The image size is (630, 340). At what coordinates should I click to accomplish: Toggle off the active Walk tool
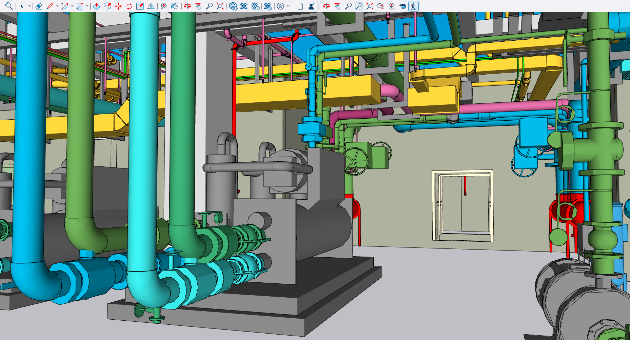[x=413, y=6]
